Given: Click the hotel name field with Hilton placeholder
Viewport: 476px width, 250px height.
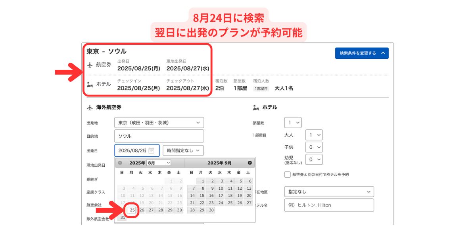Looking at the screenshot, I should tap(329, 205).
